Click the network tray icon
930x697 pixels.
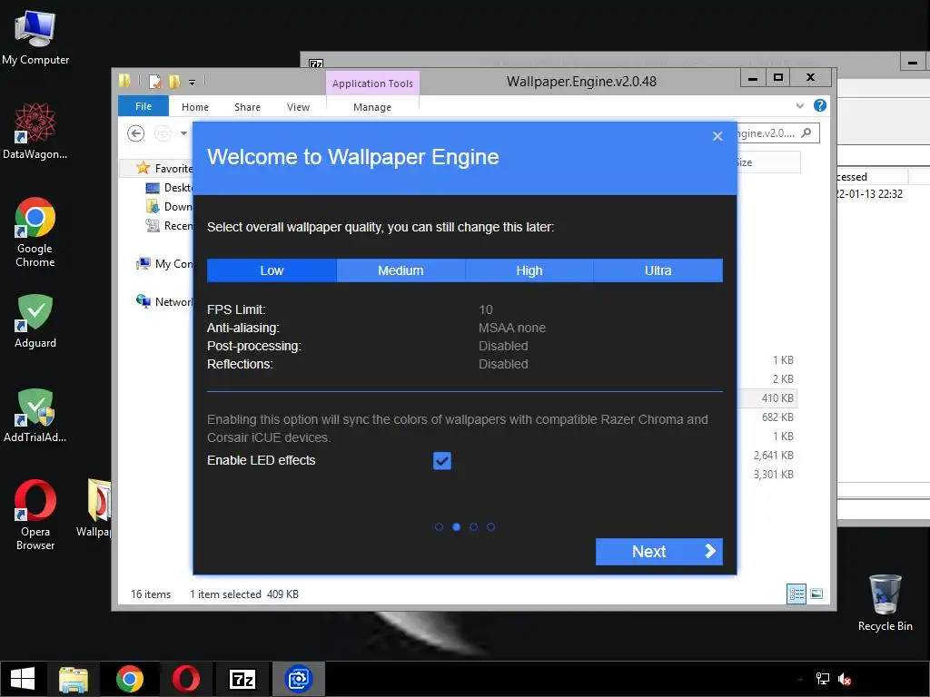coord(823,679)
